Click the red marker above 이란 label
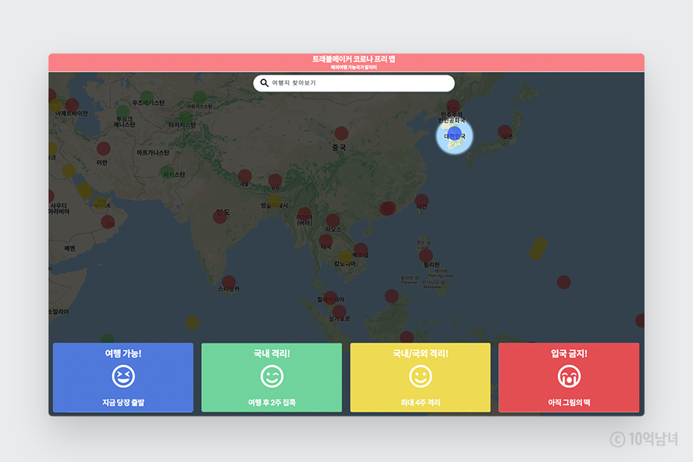 click(x=103, y=149)
